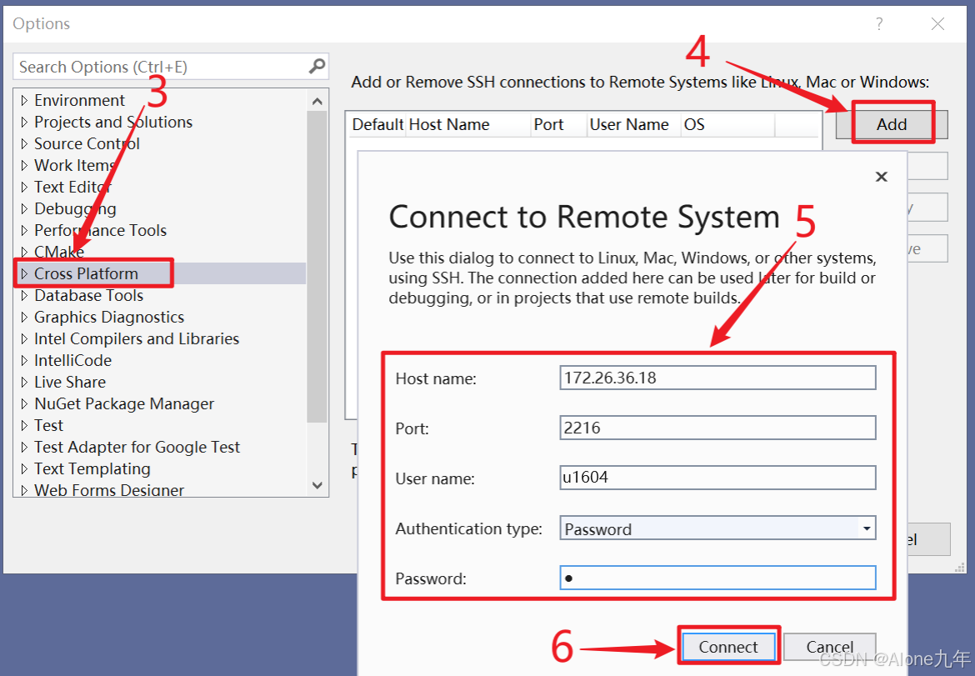975x676 pixels.
Task: Click the Add button for SSH connections
Action: [891, 123]
